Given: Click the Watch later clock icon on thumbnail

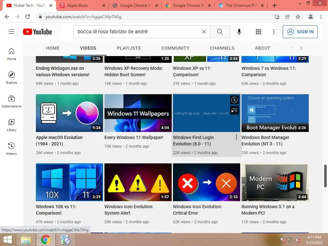Looking at the screenshot, I should tap(234, 100).
